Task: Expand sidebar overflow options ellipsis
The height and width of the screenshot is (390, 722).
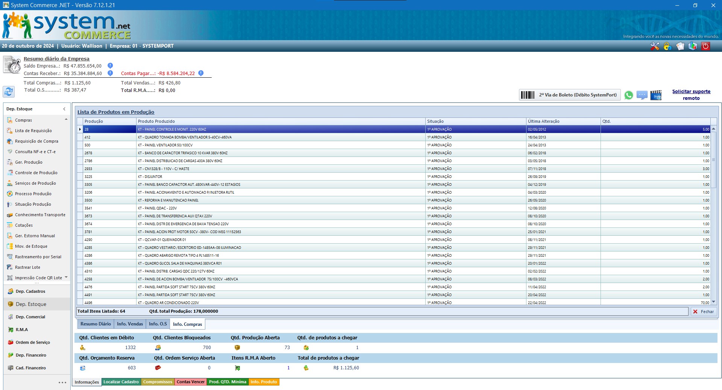Action: [62, 382]
